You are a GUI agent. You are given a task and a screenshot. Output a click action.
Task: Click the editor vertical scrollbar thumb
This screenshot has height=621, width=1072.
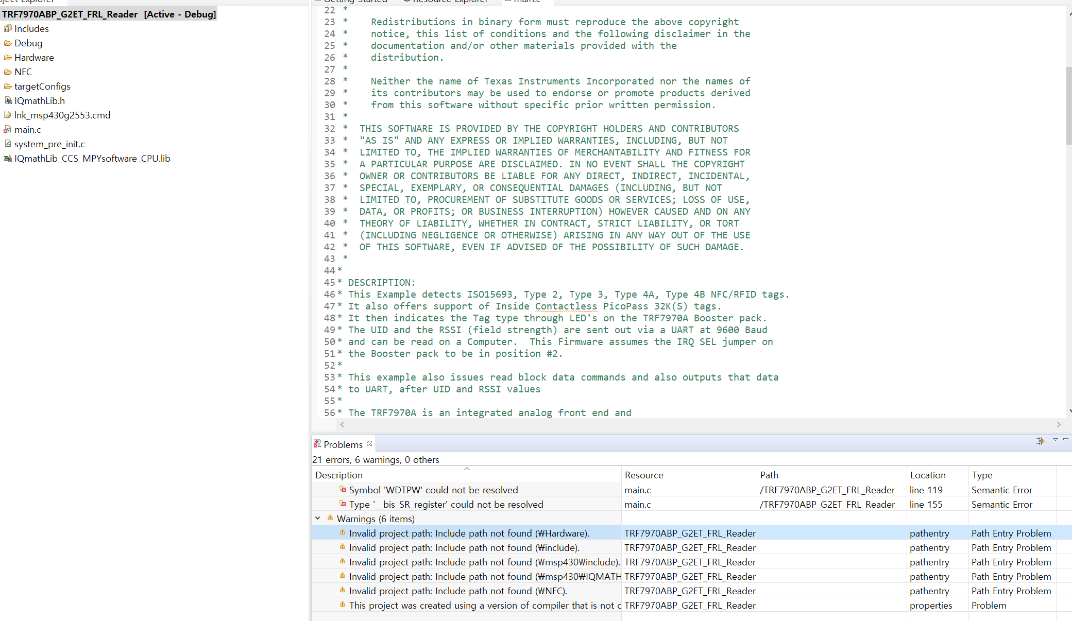point(1069,106)
